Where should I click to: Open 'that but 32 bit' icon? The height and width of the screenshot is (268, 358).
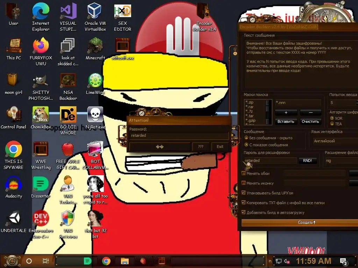[x=95, y=224]
